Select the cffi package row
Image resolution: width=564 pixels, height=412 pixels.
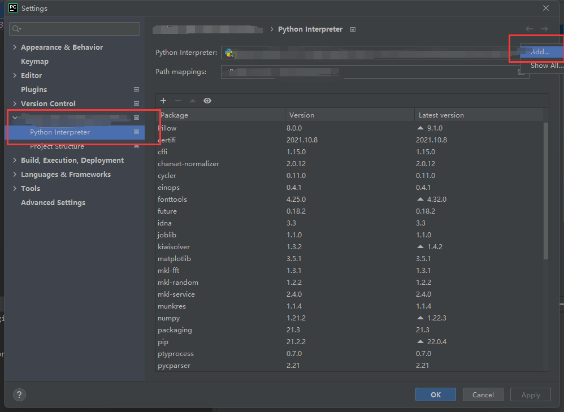(350, 152)
